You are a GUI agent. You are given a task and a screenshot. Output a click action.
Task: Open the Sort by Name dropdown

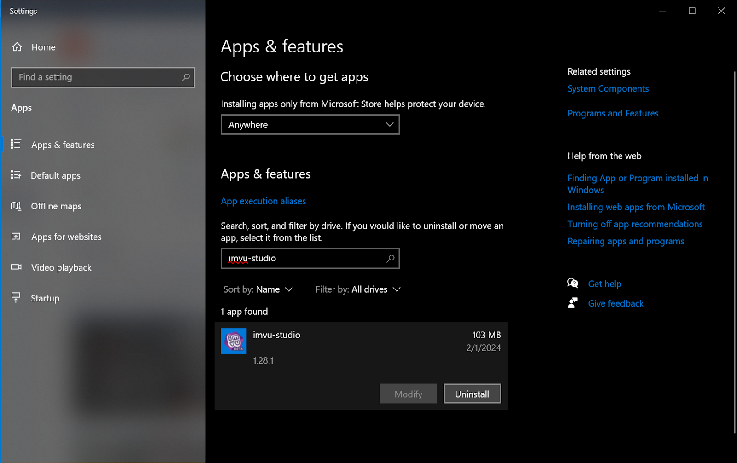tap(258, 289)
